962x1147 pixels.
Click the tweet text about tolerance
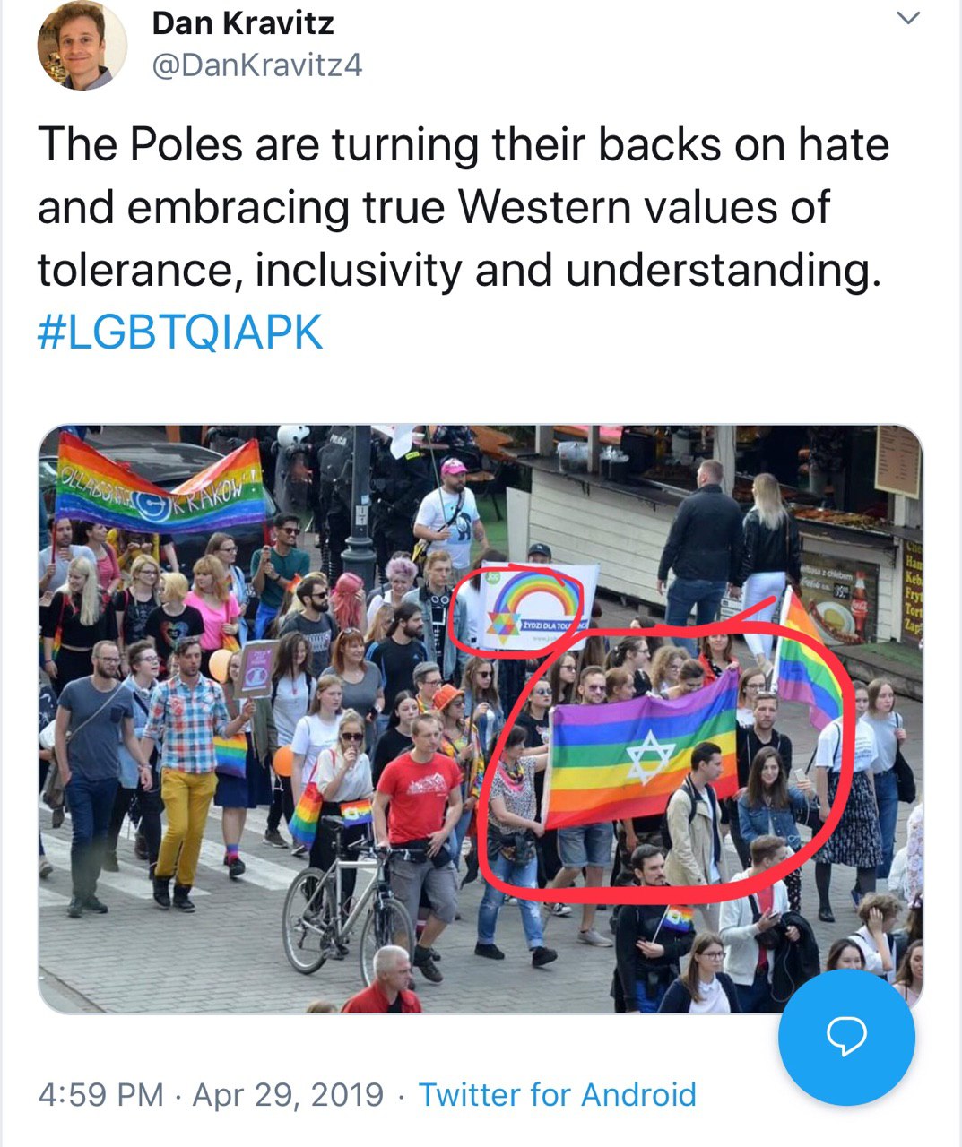coord(463,207)
